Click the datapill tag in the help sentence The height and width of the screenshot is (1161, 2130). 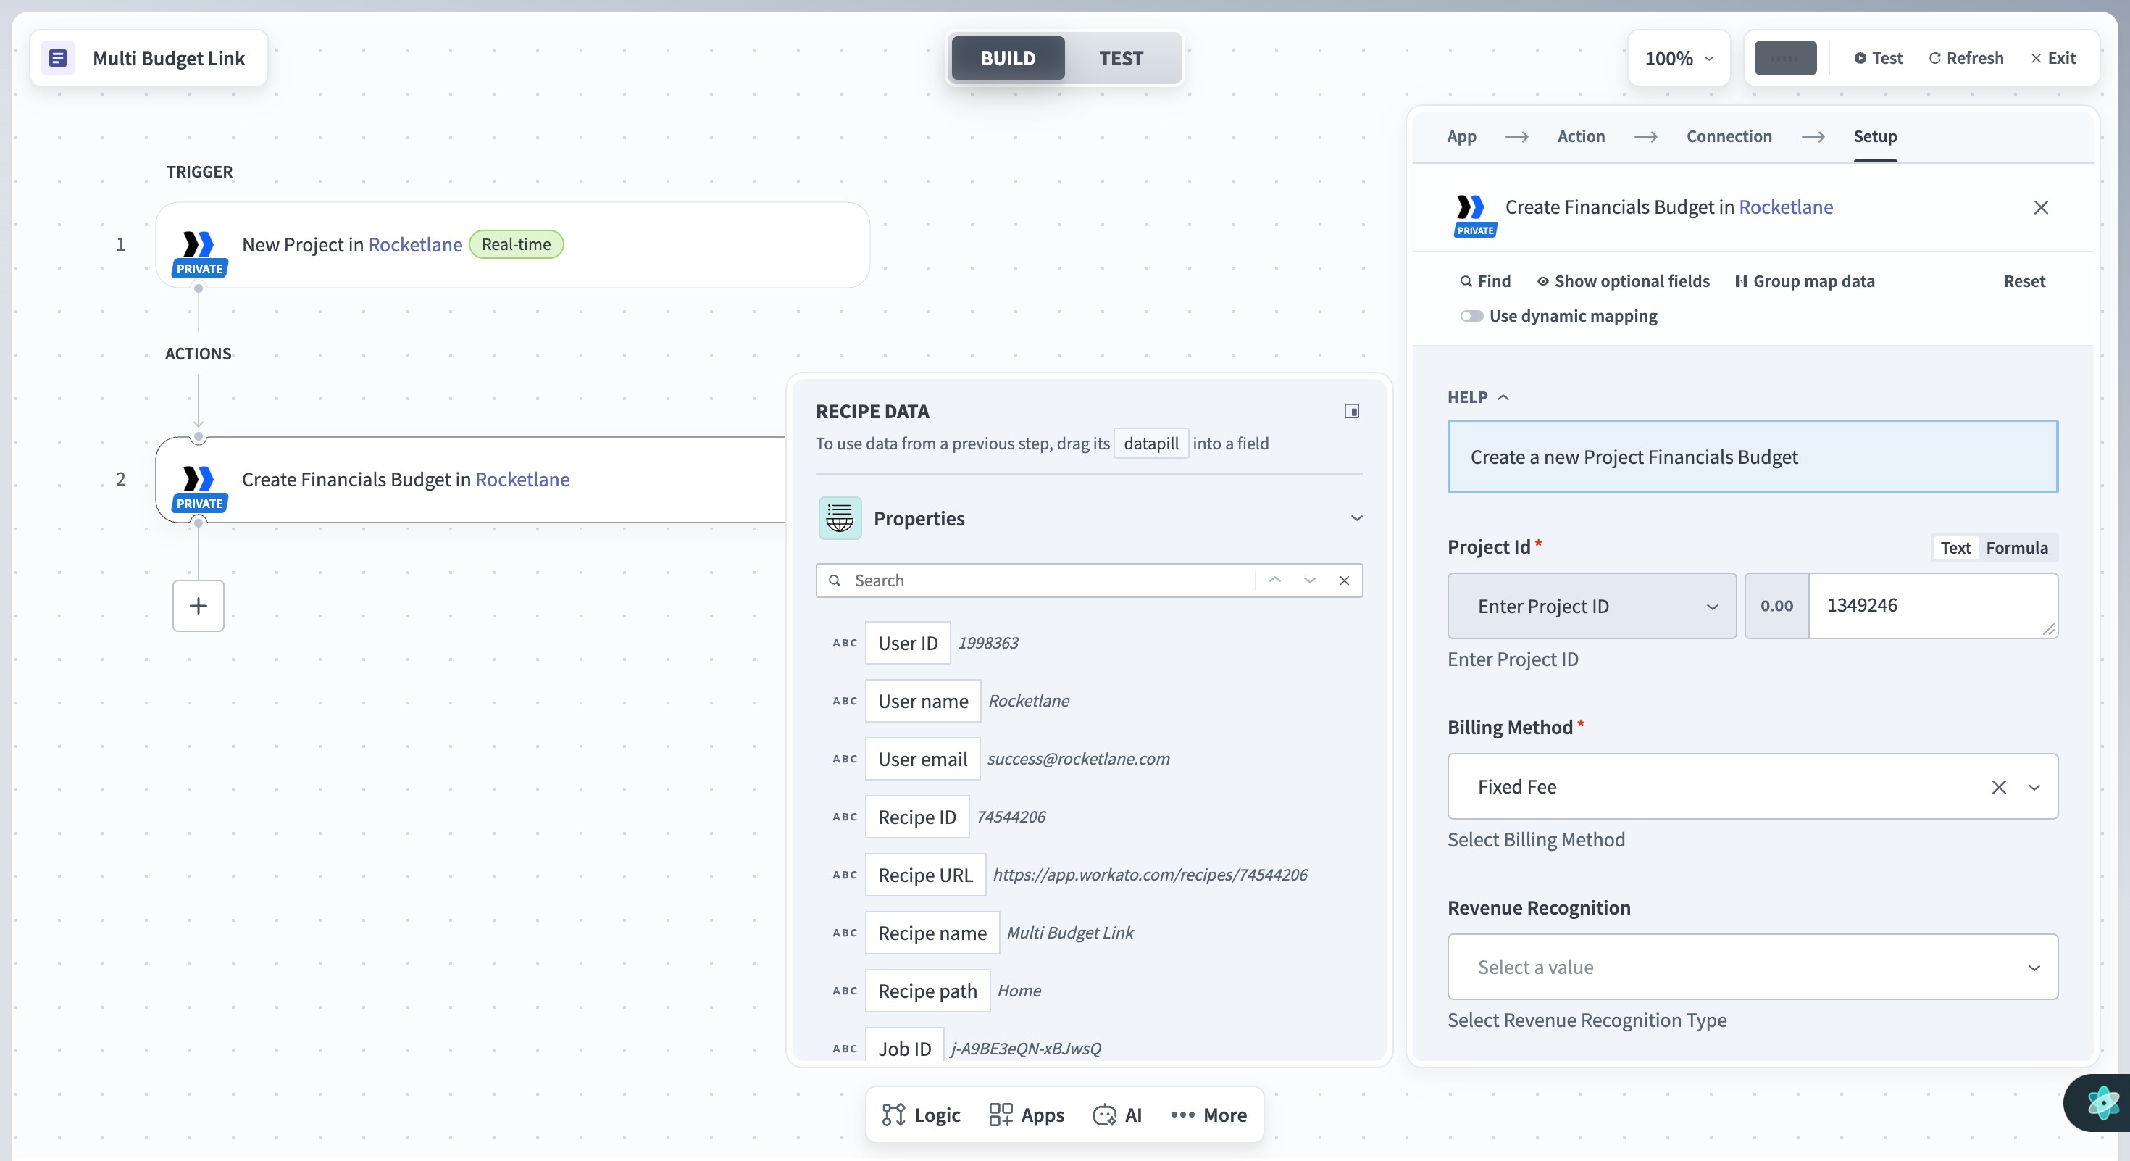1151,444
